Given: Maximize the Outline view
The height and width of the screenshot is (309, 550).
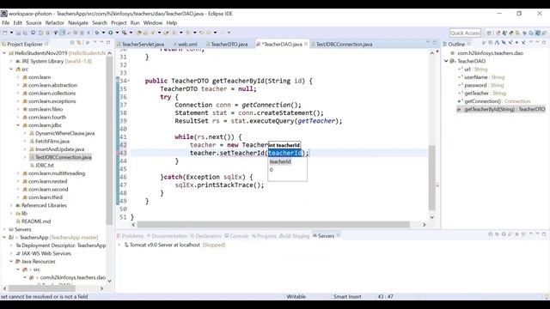Looking at the screenshot, I should coord(544,42).
